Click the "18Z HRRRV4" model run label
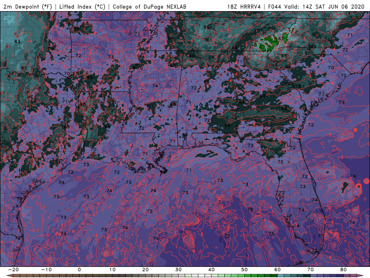Viewport: 370px width, 278px height. click(x=244, y=6)
